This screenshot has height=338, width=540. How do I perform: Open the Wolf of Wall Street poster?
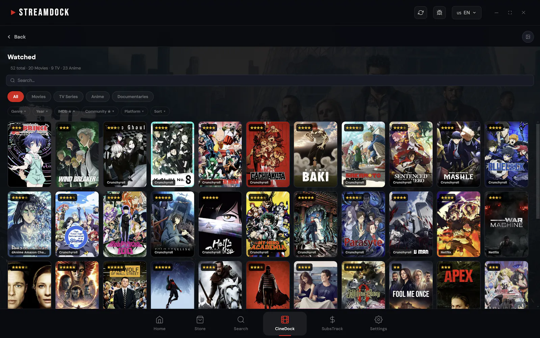pyautogui.click(x=125, y=285)
